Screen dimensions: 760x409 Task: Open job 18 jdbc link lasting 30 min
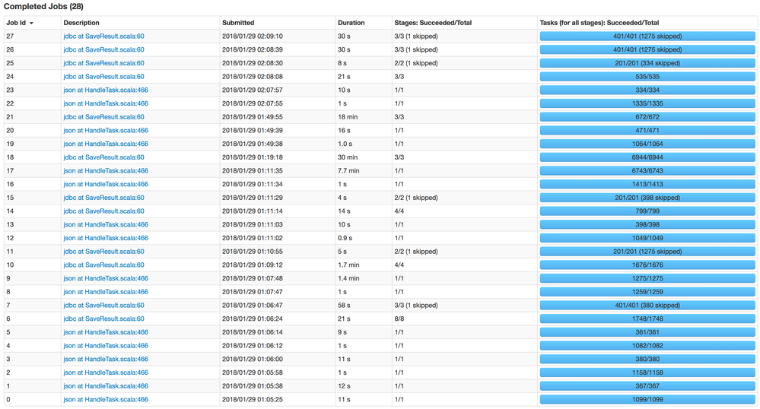click(103, 157)
